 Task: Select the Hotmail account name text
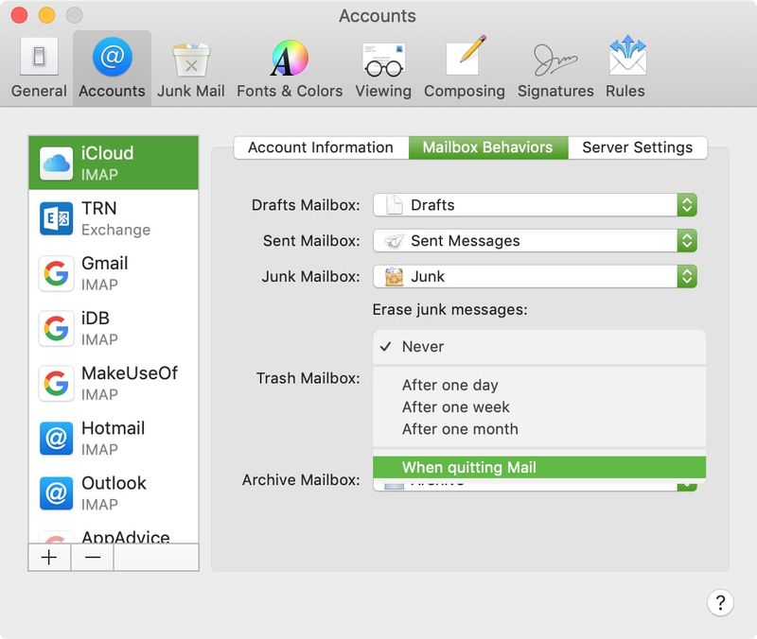tap(113, 428)
